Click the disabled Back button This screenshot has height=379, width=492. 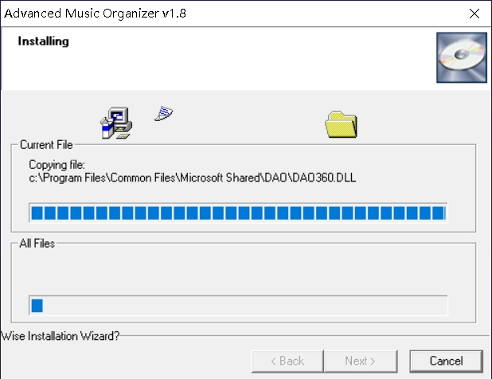(x=287, y=361)
